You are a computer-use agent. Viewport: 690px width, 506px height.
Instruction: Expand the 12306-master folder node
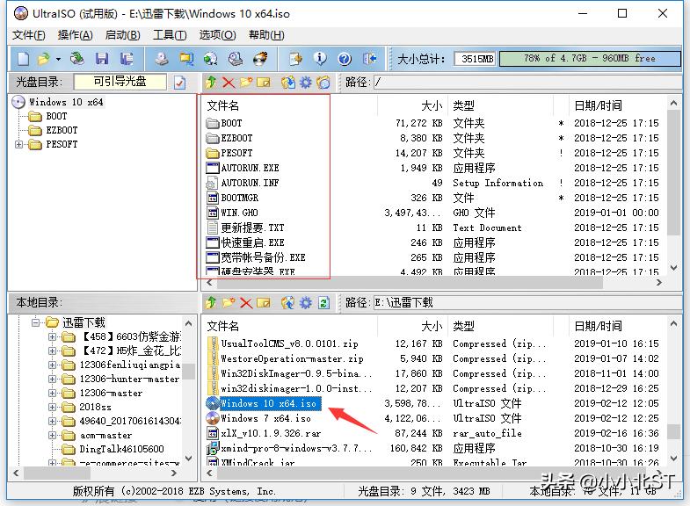[53, 393]
